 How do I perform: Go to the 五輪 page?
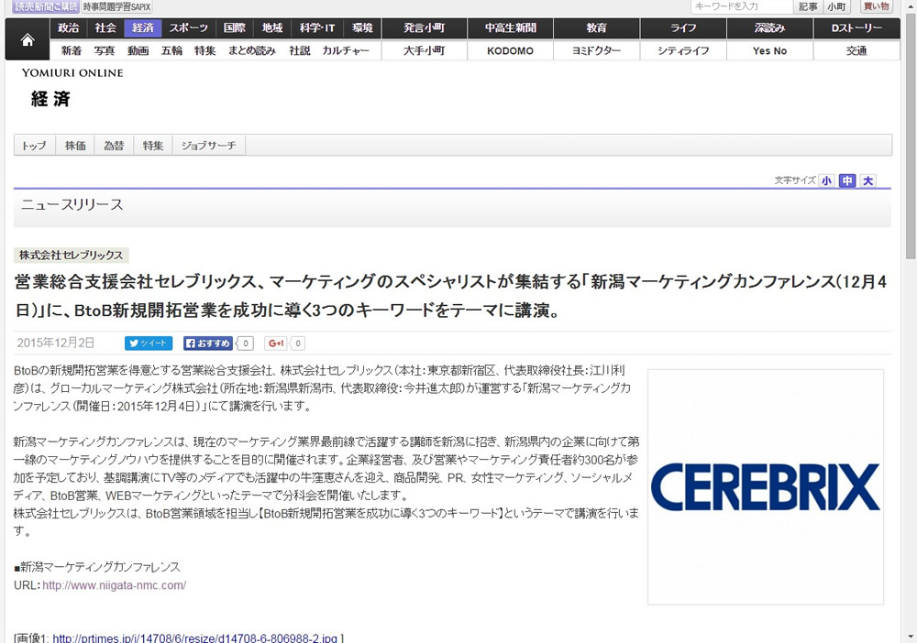tap(171, 50)
